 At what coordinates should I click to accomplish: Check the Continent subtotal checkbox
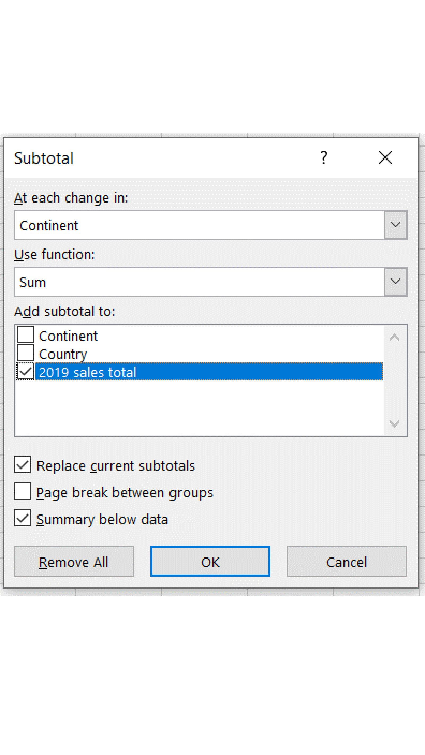[25, 335]
